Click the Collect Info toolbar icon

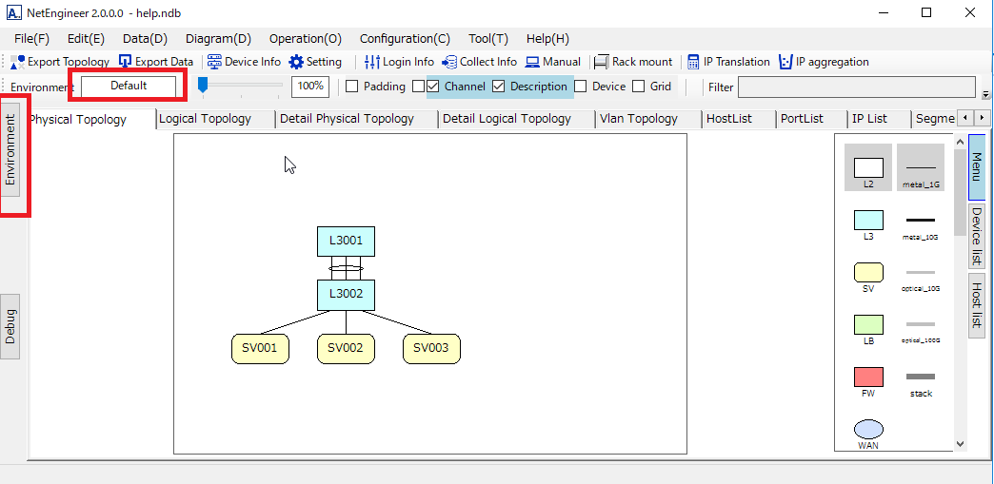449,62
